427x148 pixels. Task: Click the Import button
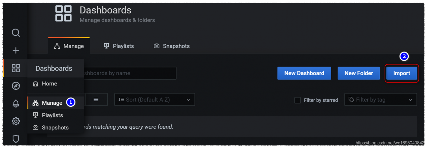[x=401, y=73]
